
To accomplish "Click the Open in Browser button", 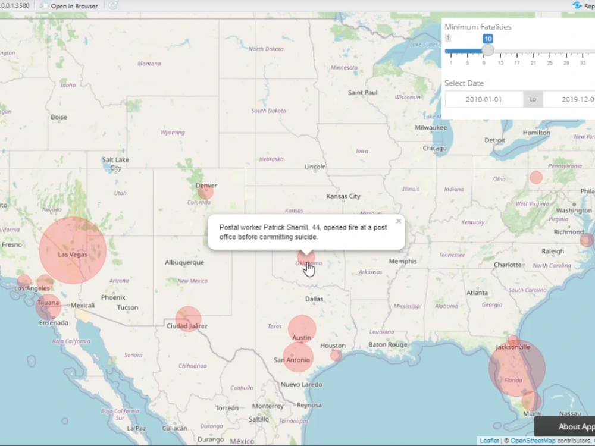I will pyautogui.click(x=70, y=6).
